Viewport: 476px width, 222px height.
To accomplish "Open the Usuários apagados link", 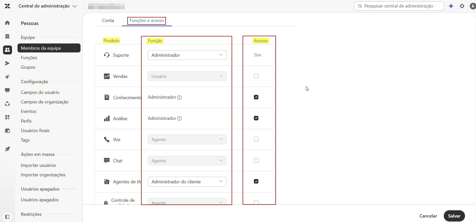I will coord(40,200).
